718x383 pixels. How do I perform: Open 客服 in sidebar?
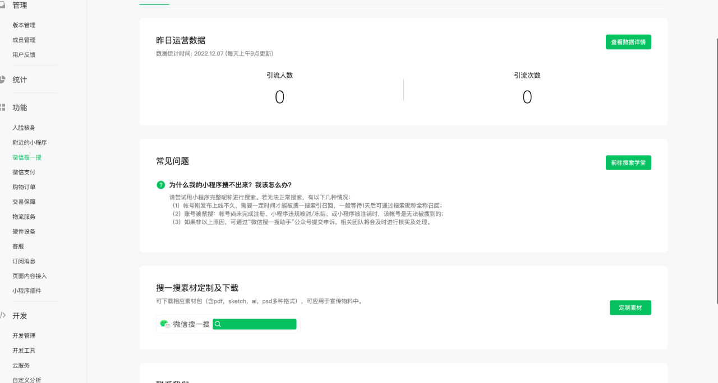point(19,246)
